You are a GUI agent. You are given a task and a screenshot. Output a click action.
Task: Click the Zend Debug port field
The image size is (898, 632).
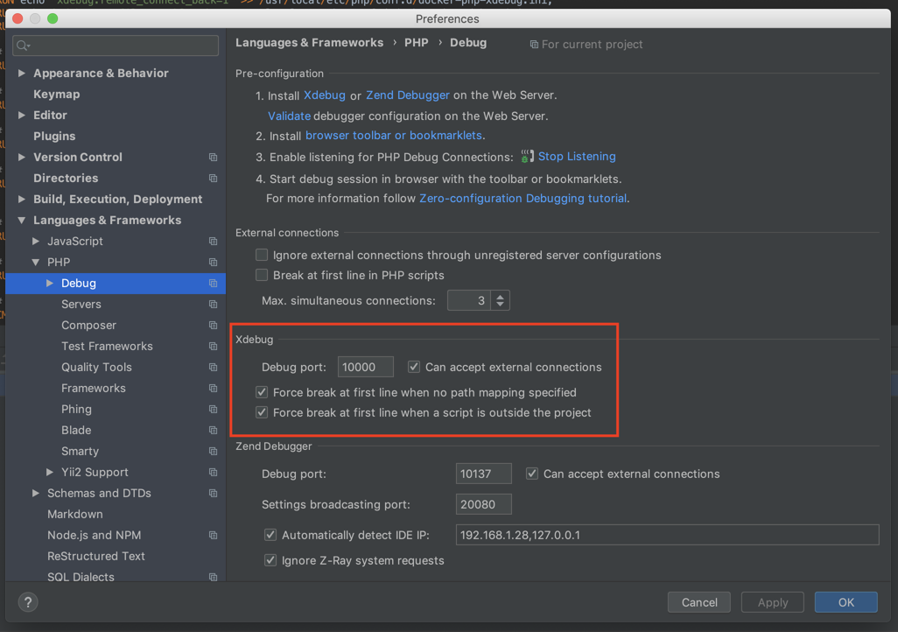tap(483, 474)
